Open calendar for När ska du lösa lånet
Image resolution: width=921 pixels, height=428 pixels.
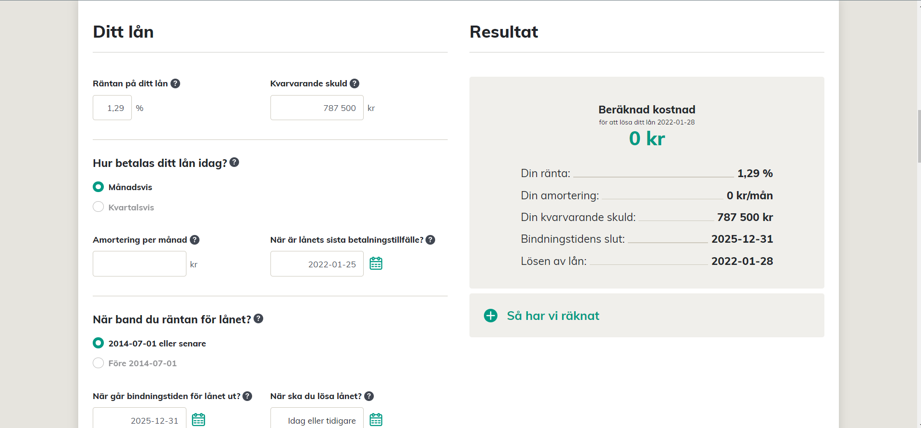(376, 419)
